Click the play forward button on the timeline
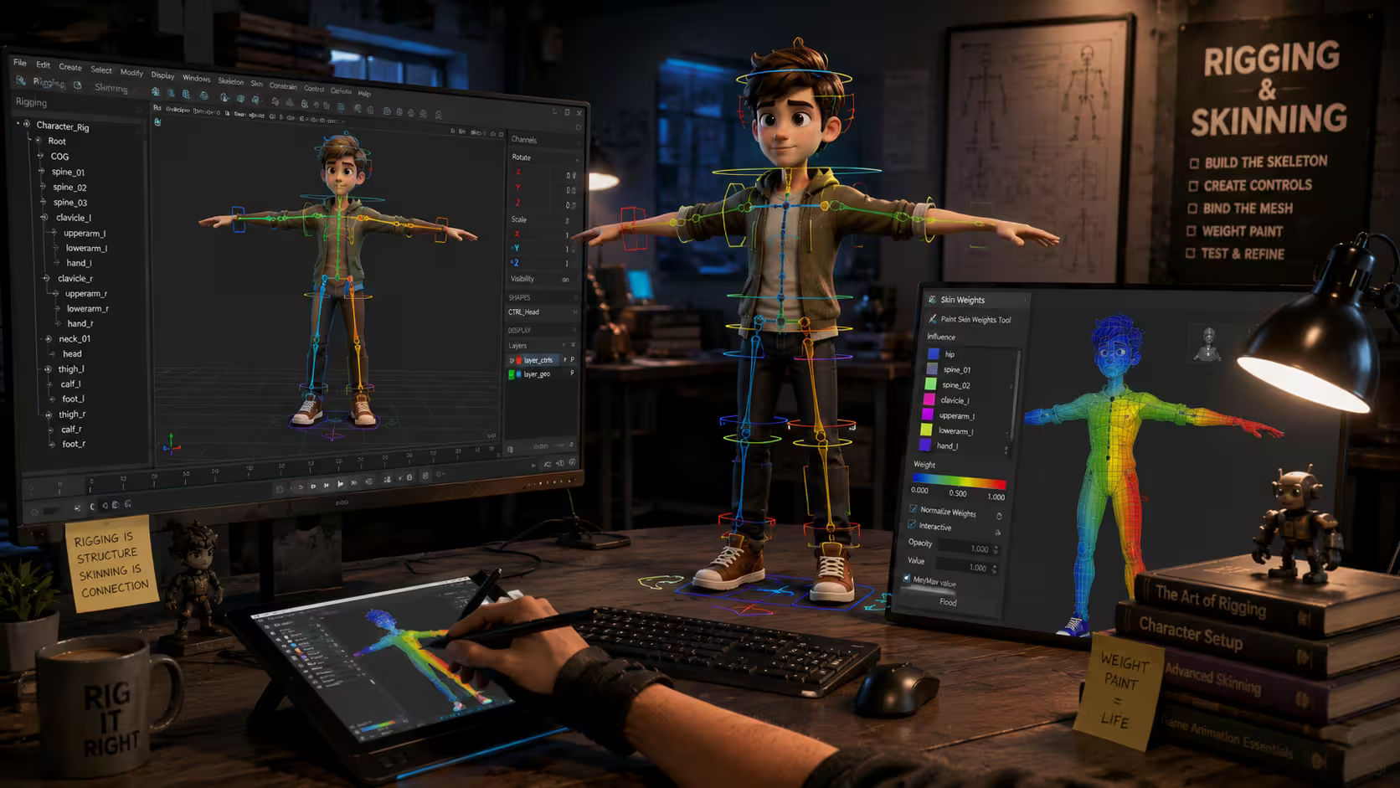1400x788 pixels. 339,484
